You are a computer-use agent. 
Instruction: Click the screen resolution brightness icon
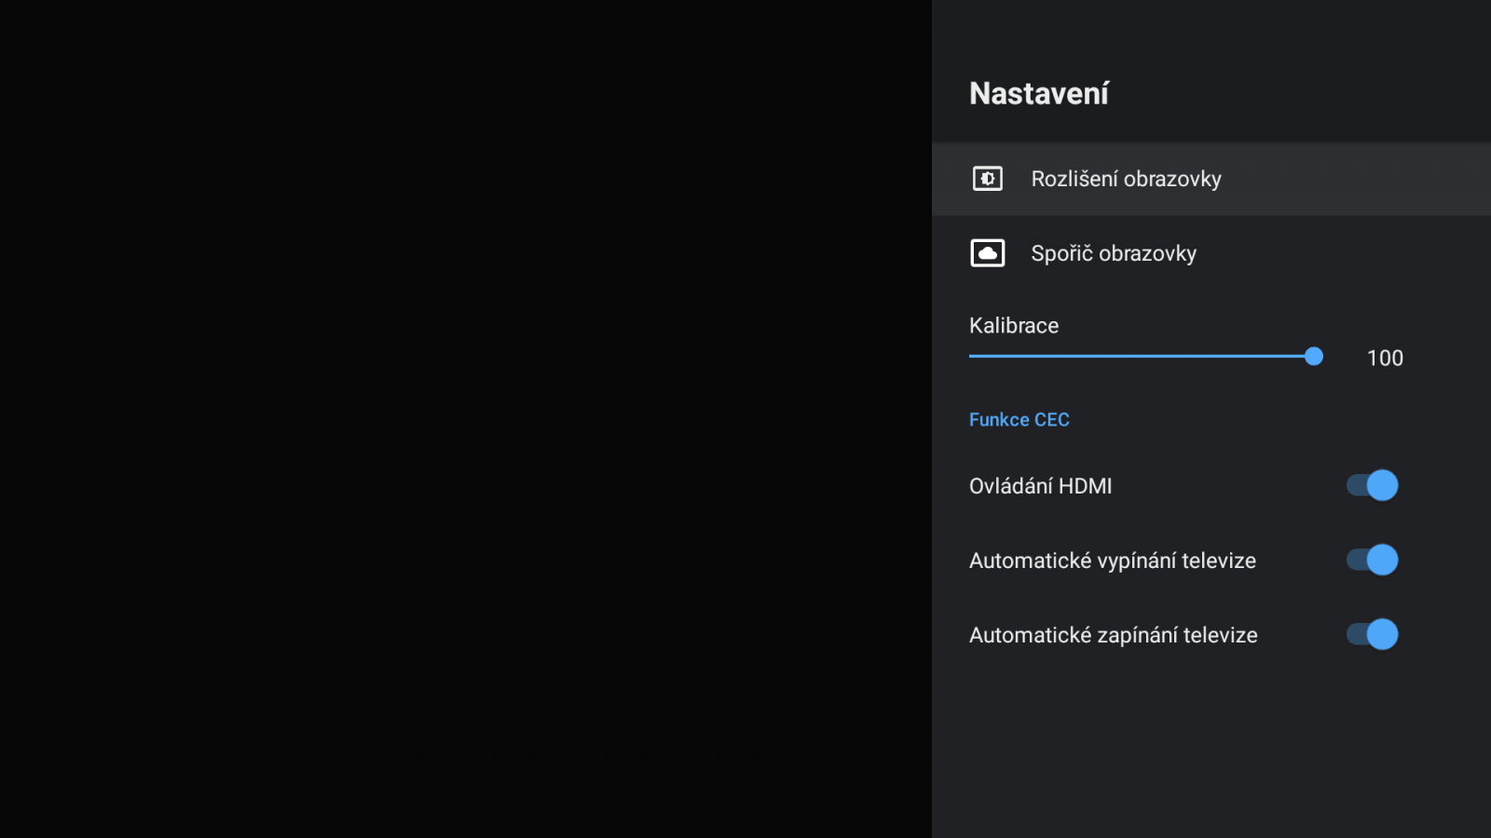988,178
